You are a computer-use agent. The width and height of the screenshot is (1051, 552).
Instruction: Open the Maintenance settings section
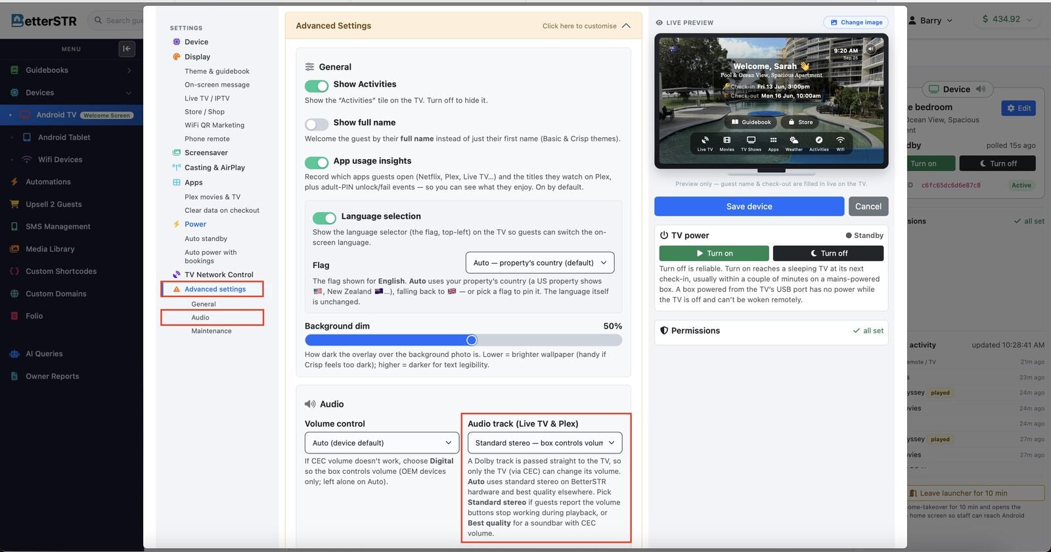[212, 331]
